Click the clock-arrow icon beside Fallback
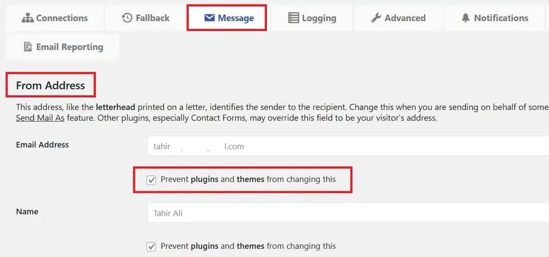Screen dimensions: 549x257 point(127,18)
